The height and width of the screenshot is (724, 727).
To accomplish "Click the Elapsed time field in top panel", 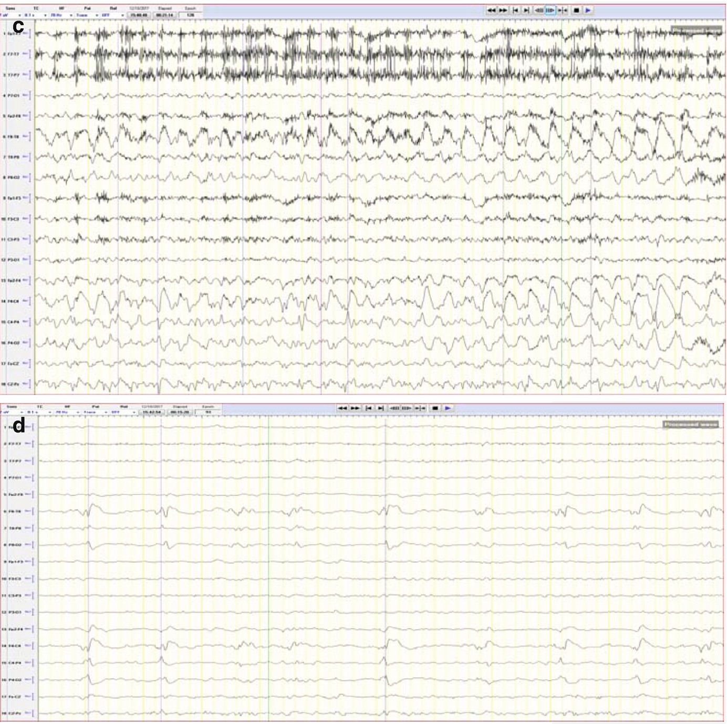I will pyautogui.click(x=164, y=15).
